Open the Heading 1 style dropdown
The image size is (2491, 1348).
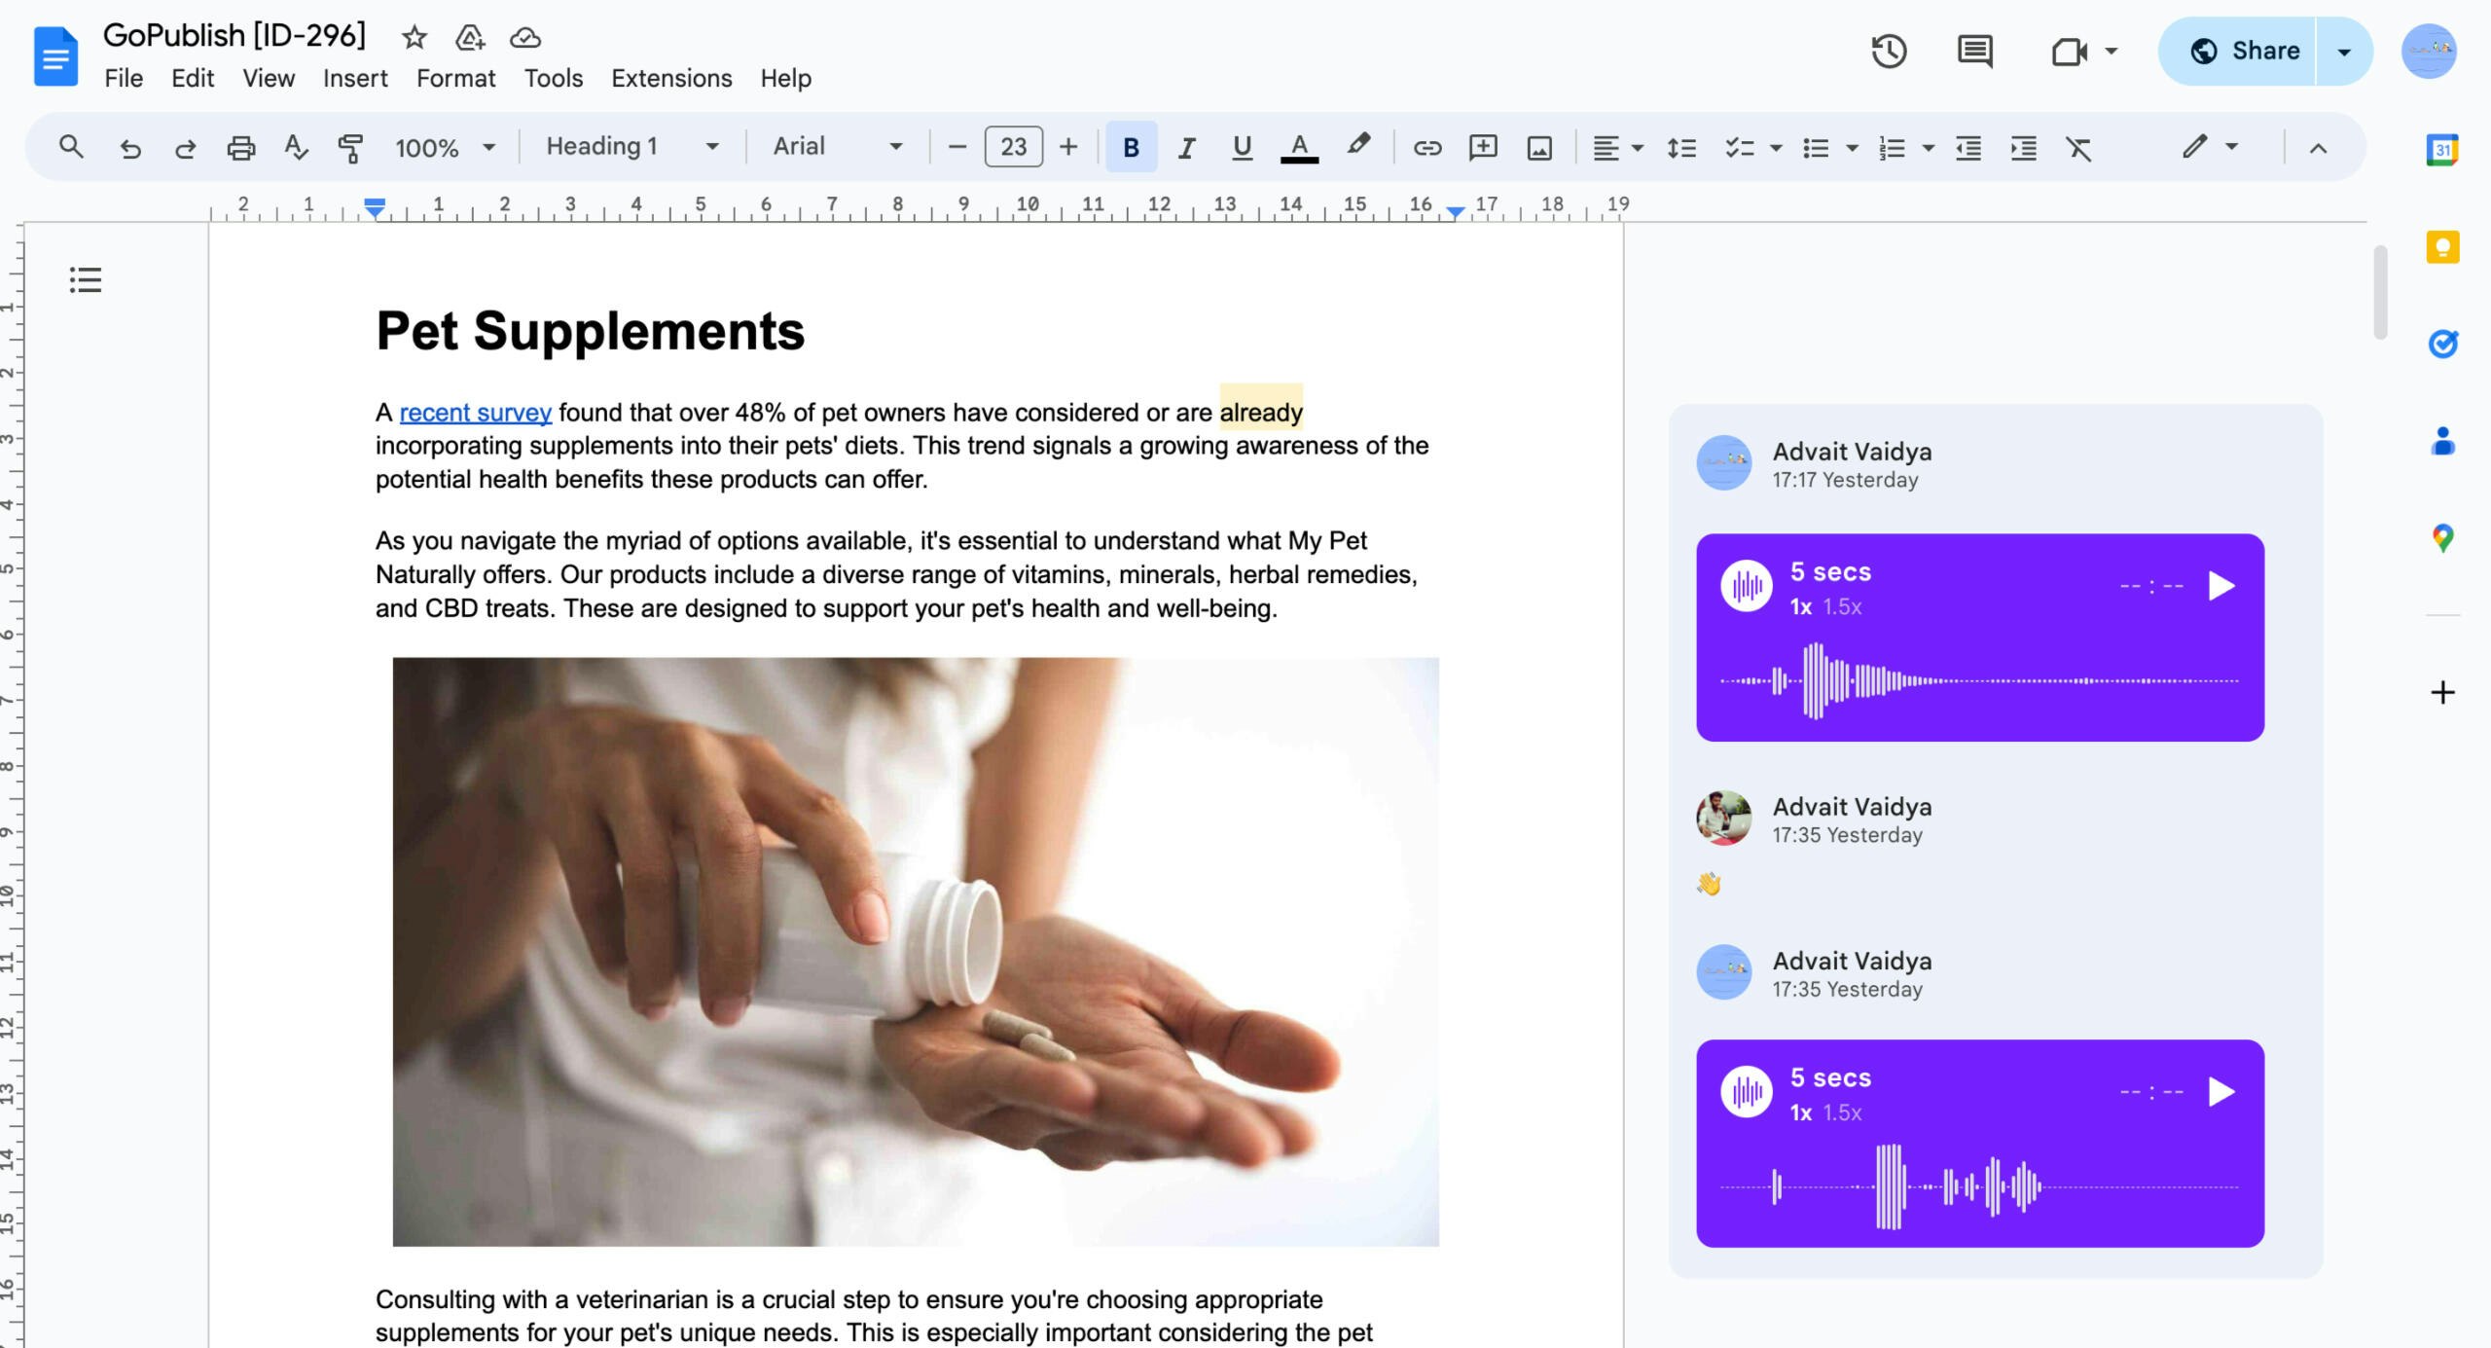[632, 147]
